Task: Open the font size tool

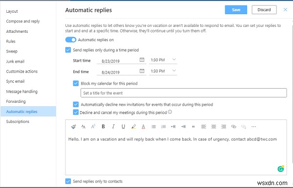Action: coord(84,127)
